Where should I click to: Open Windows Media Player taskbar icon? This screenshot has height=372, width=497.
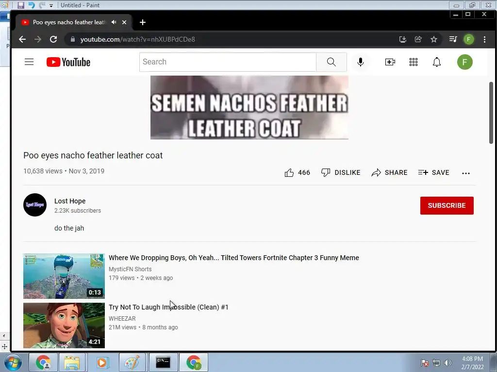(102, 362)
